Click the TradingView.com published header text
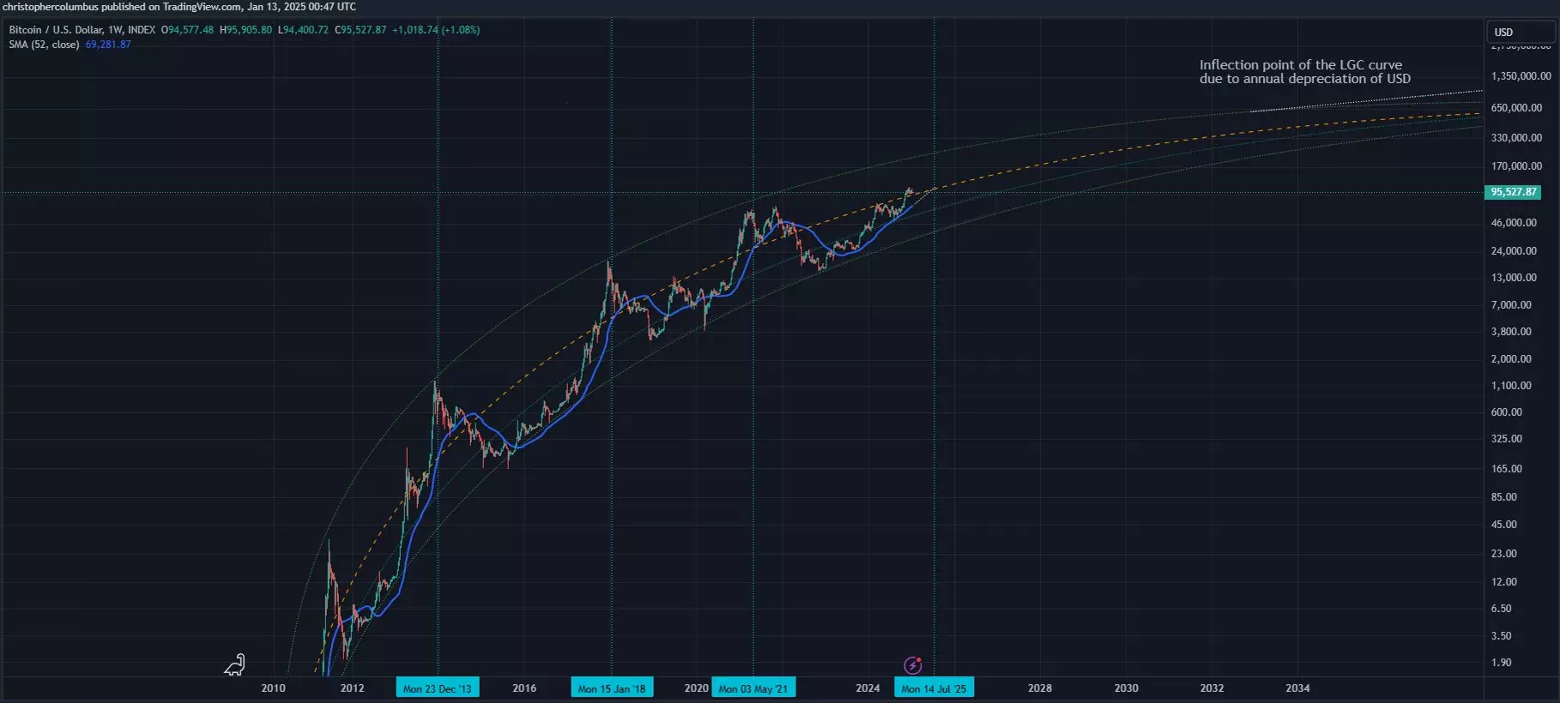The height and width of the screenshot is (703, 1560). (x=178, y=7)
